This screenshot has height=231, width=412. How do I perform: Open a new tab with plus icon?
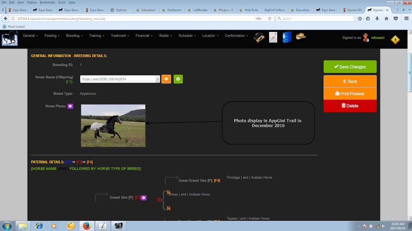404,10
